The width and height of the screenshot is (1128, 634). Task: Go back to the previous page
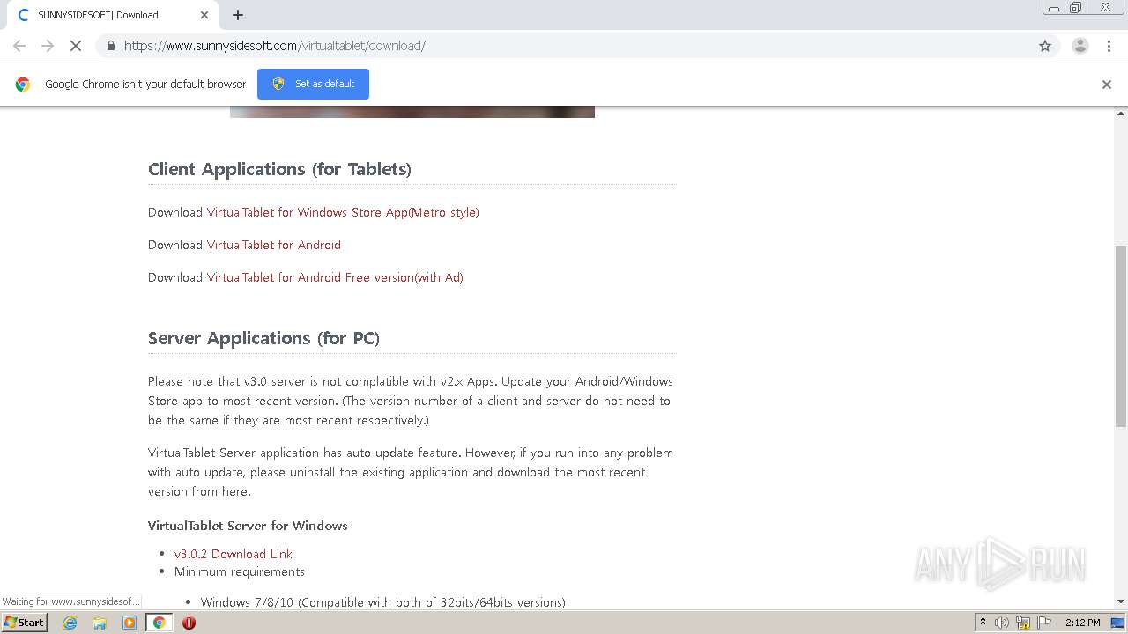(19, 46)
